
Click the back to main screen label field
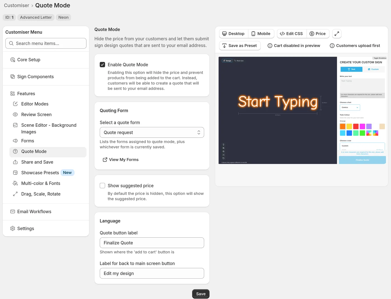(x=152, y=273)
